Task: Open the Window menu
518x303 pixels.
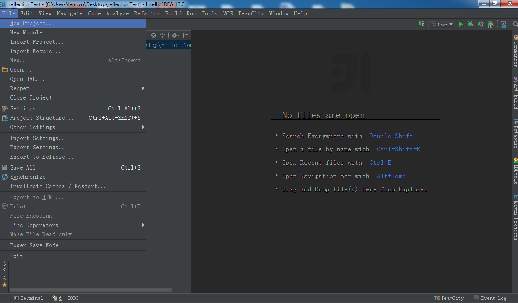Action: (279, 13)
